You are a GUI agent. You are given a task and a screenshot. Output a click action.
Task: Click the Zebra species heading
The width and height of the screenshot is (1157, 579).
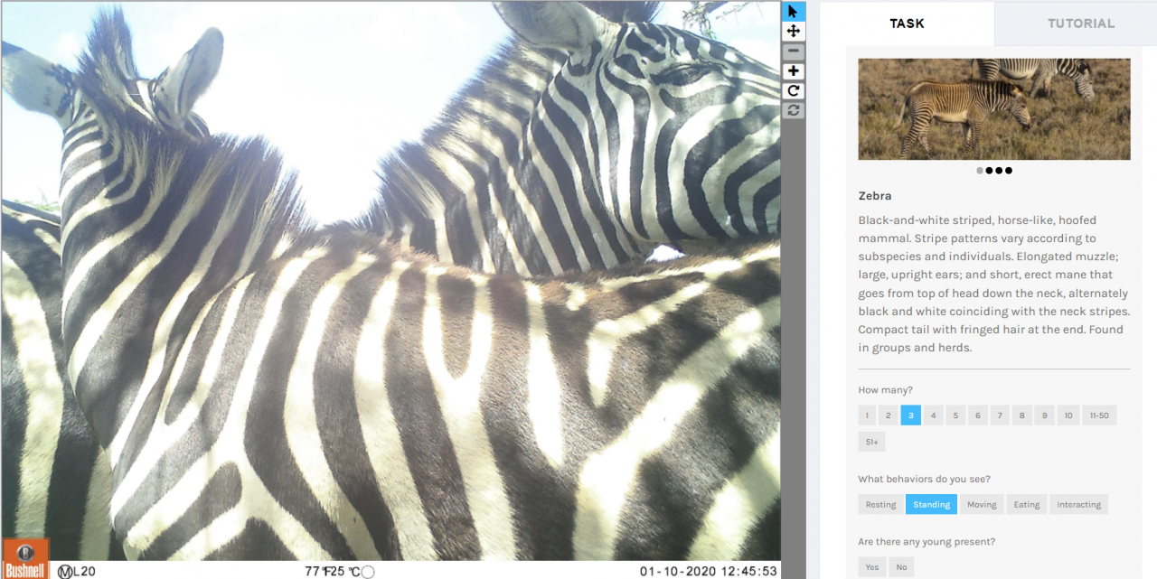[x=875, y=195]
